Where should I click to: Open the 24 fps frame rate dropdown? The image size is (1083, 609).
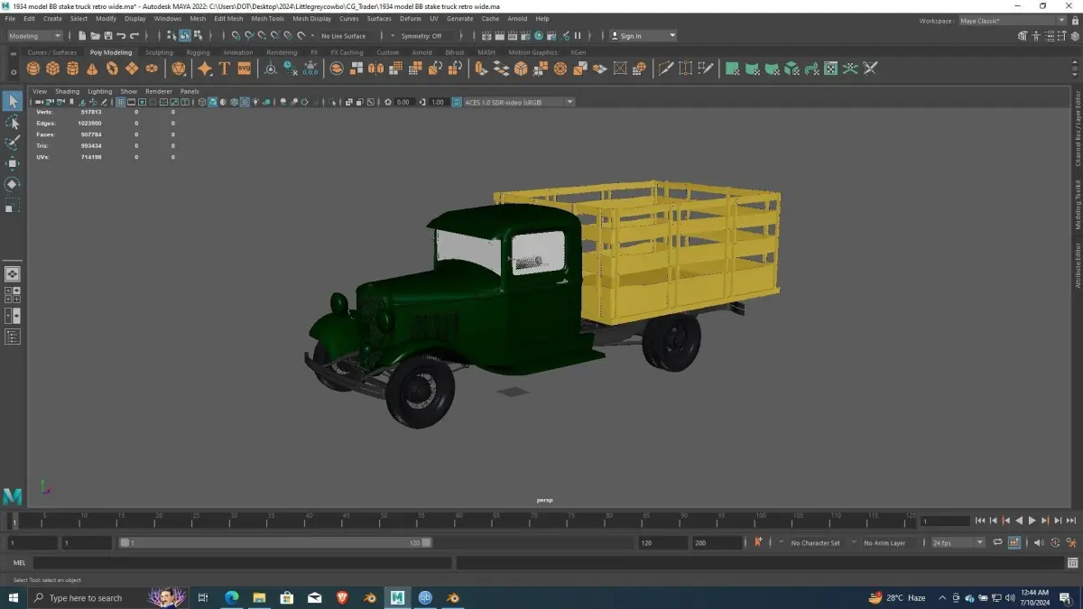click(x=958, y=542)
